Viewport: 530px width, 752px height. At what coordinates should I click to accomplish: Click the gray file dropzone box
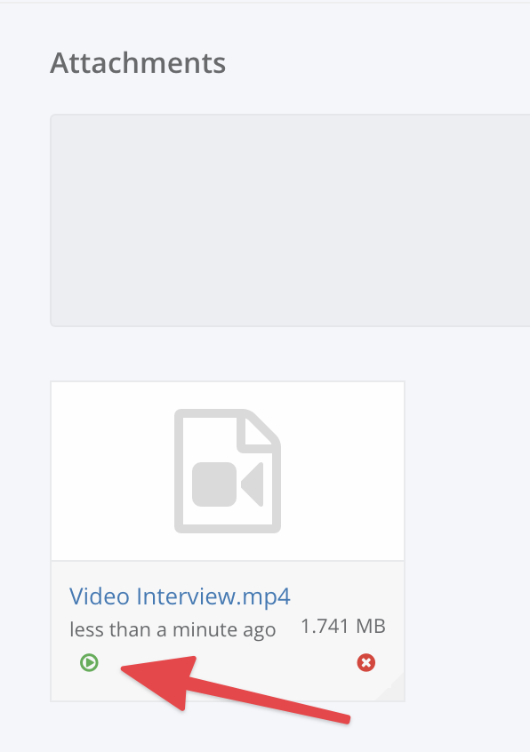pyautogui.click(x=290, y=220)
